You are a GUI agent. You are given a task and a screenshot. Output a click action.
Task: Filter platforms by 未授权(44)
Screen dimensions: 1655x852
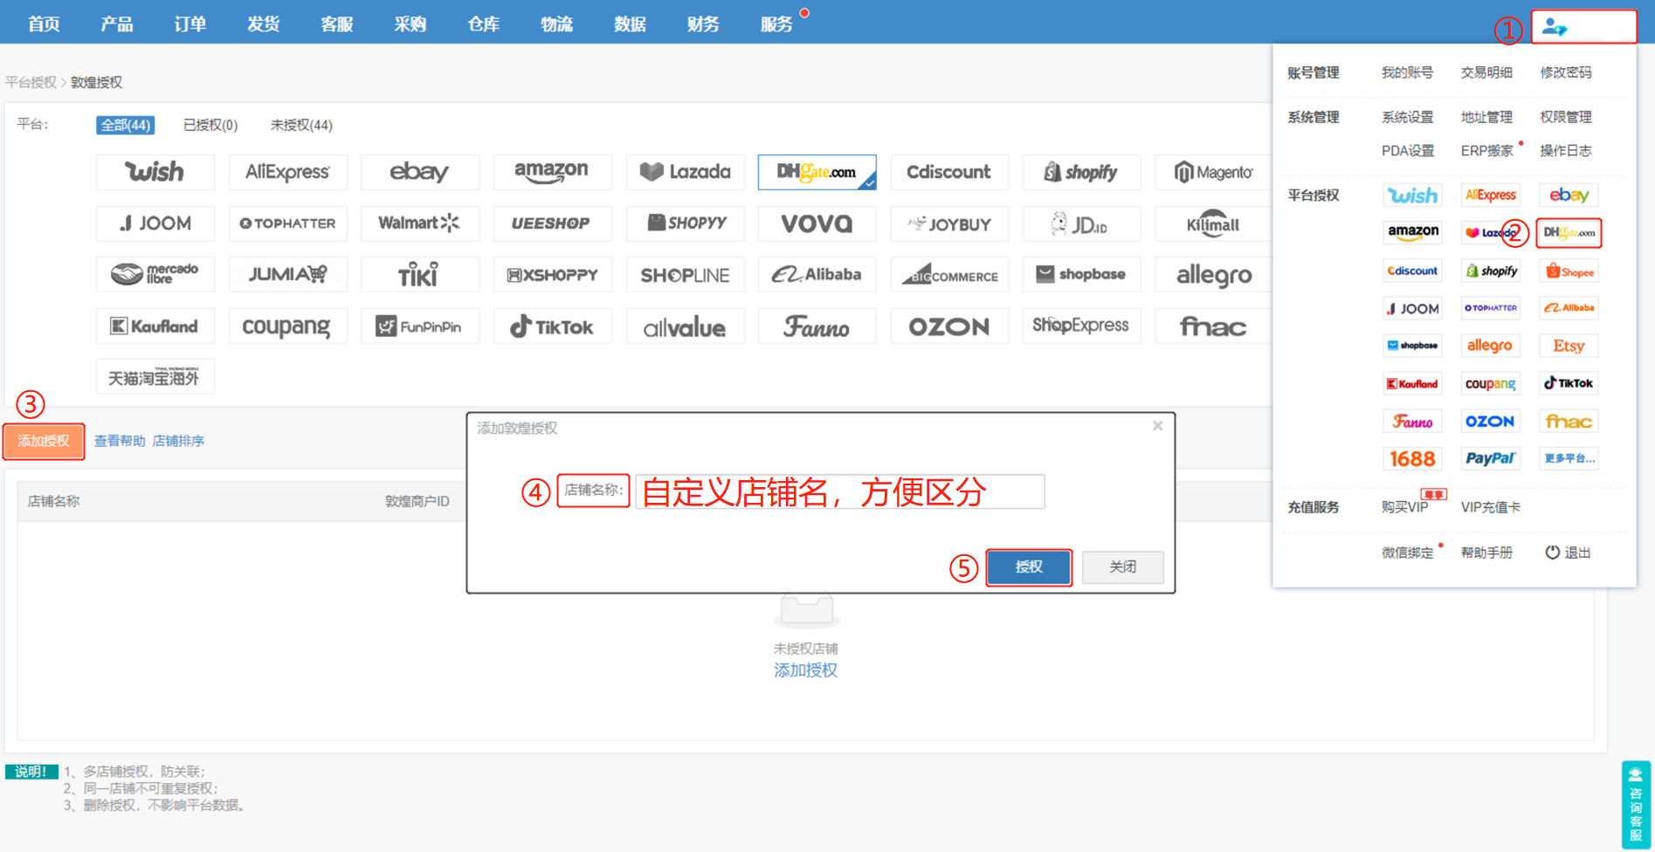[x=301, y=125]
